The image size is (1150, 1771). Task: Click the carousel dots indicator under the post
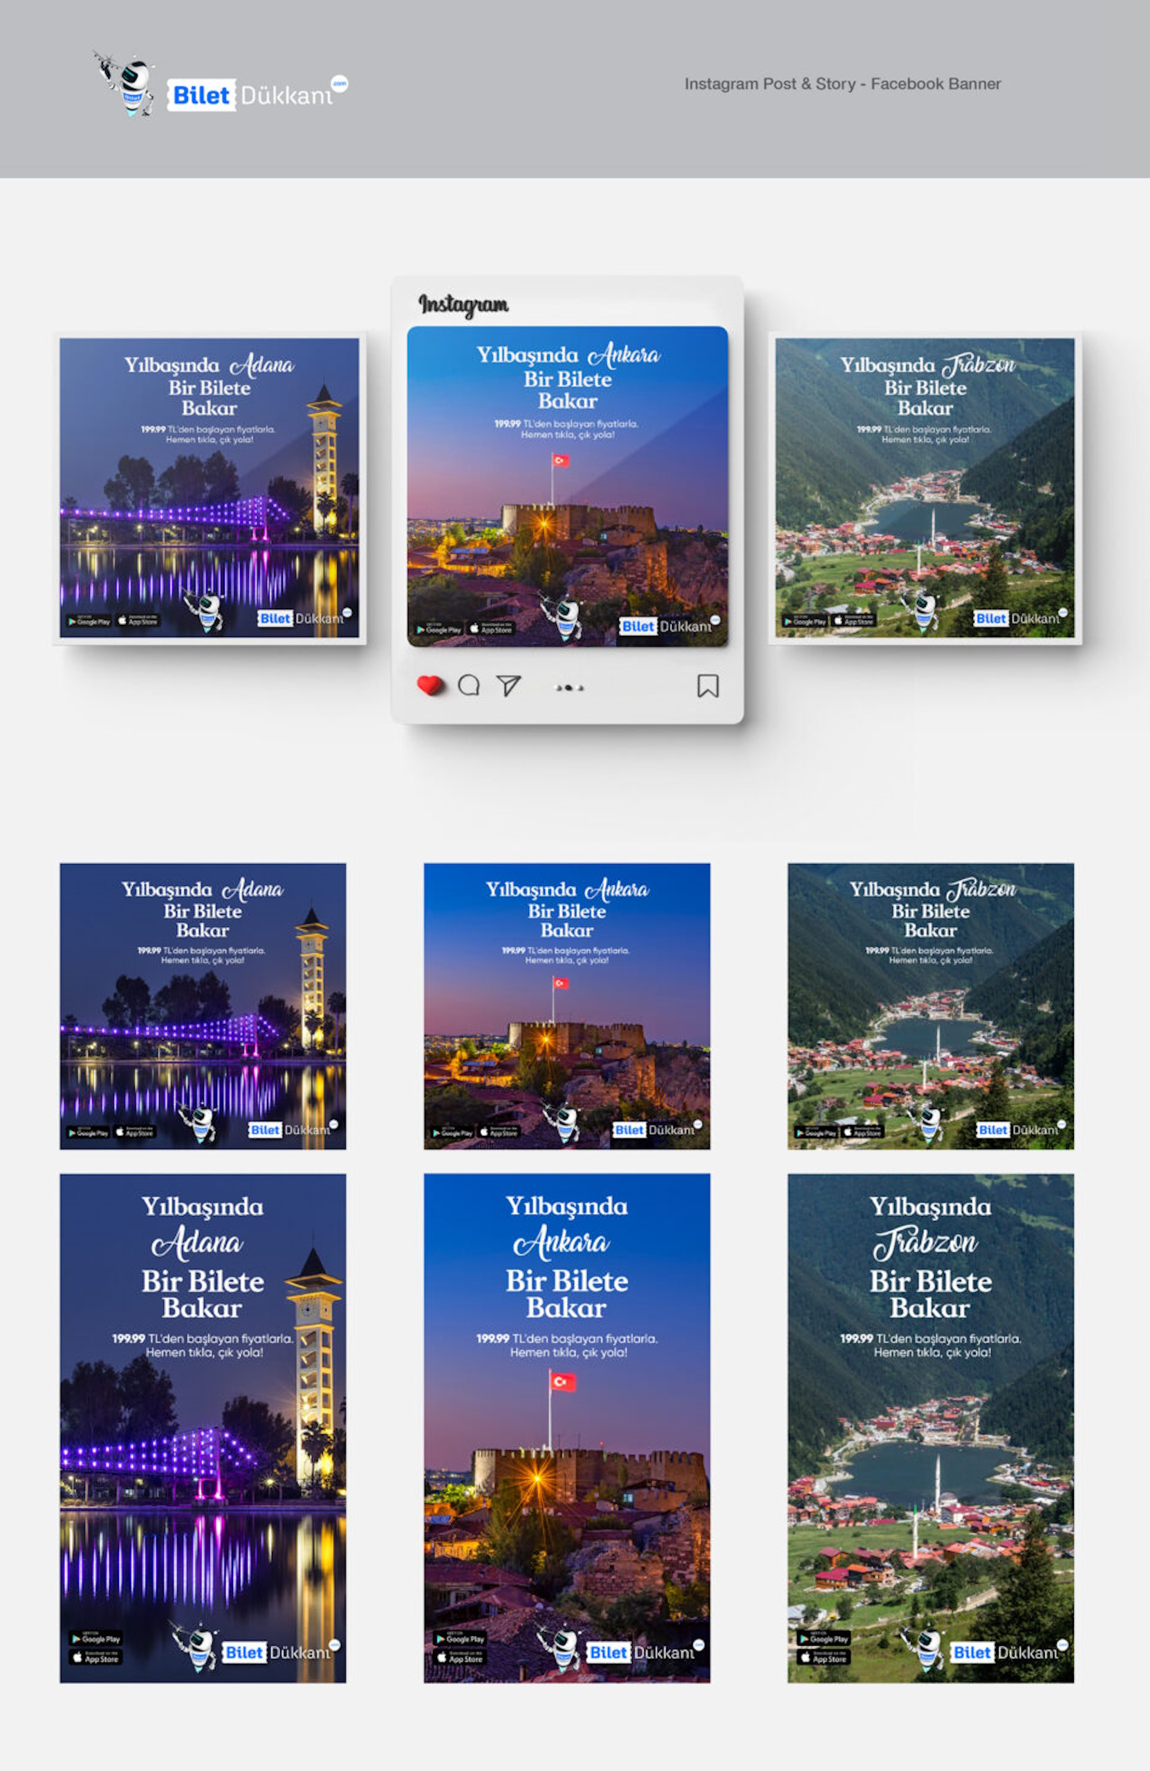pyautogui.click(x=569, y=688)
